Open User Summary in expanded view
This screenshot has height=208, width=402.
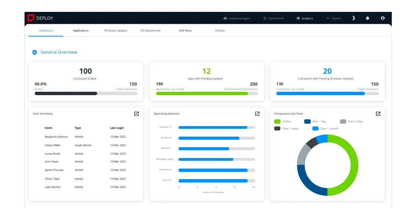pos(136,114)
